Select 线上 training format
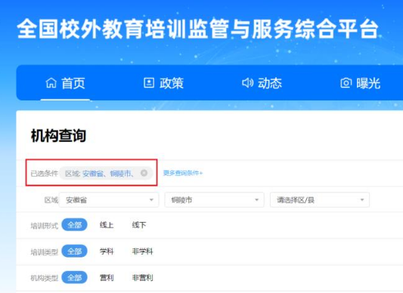 pyautogui.click(x=107, y=225)
